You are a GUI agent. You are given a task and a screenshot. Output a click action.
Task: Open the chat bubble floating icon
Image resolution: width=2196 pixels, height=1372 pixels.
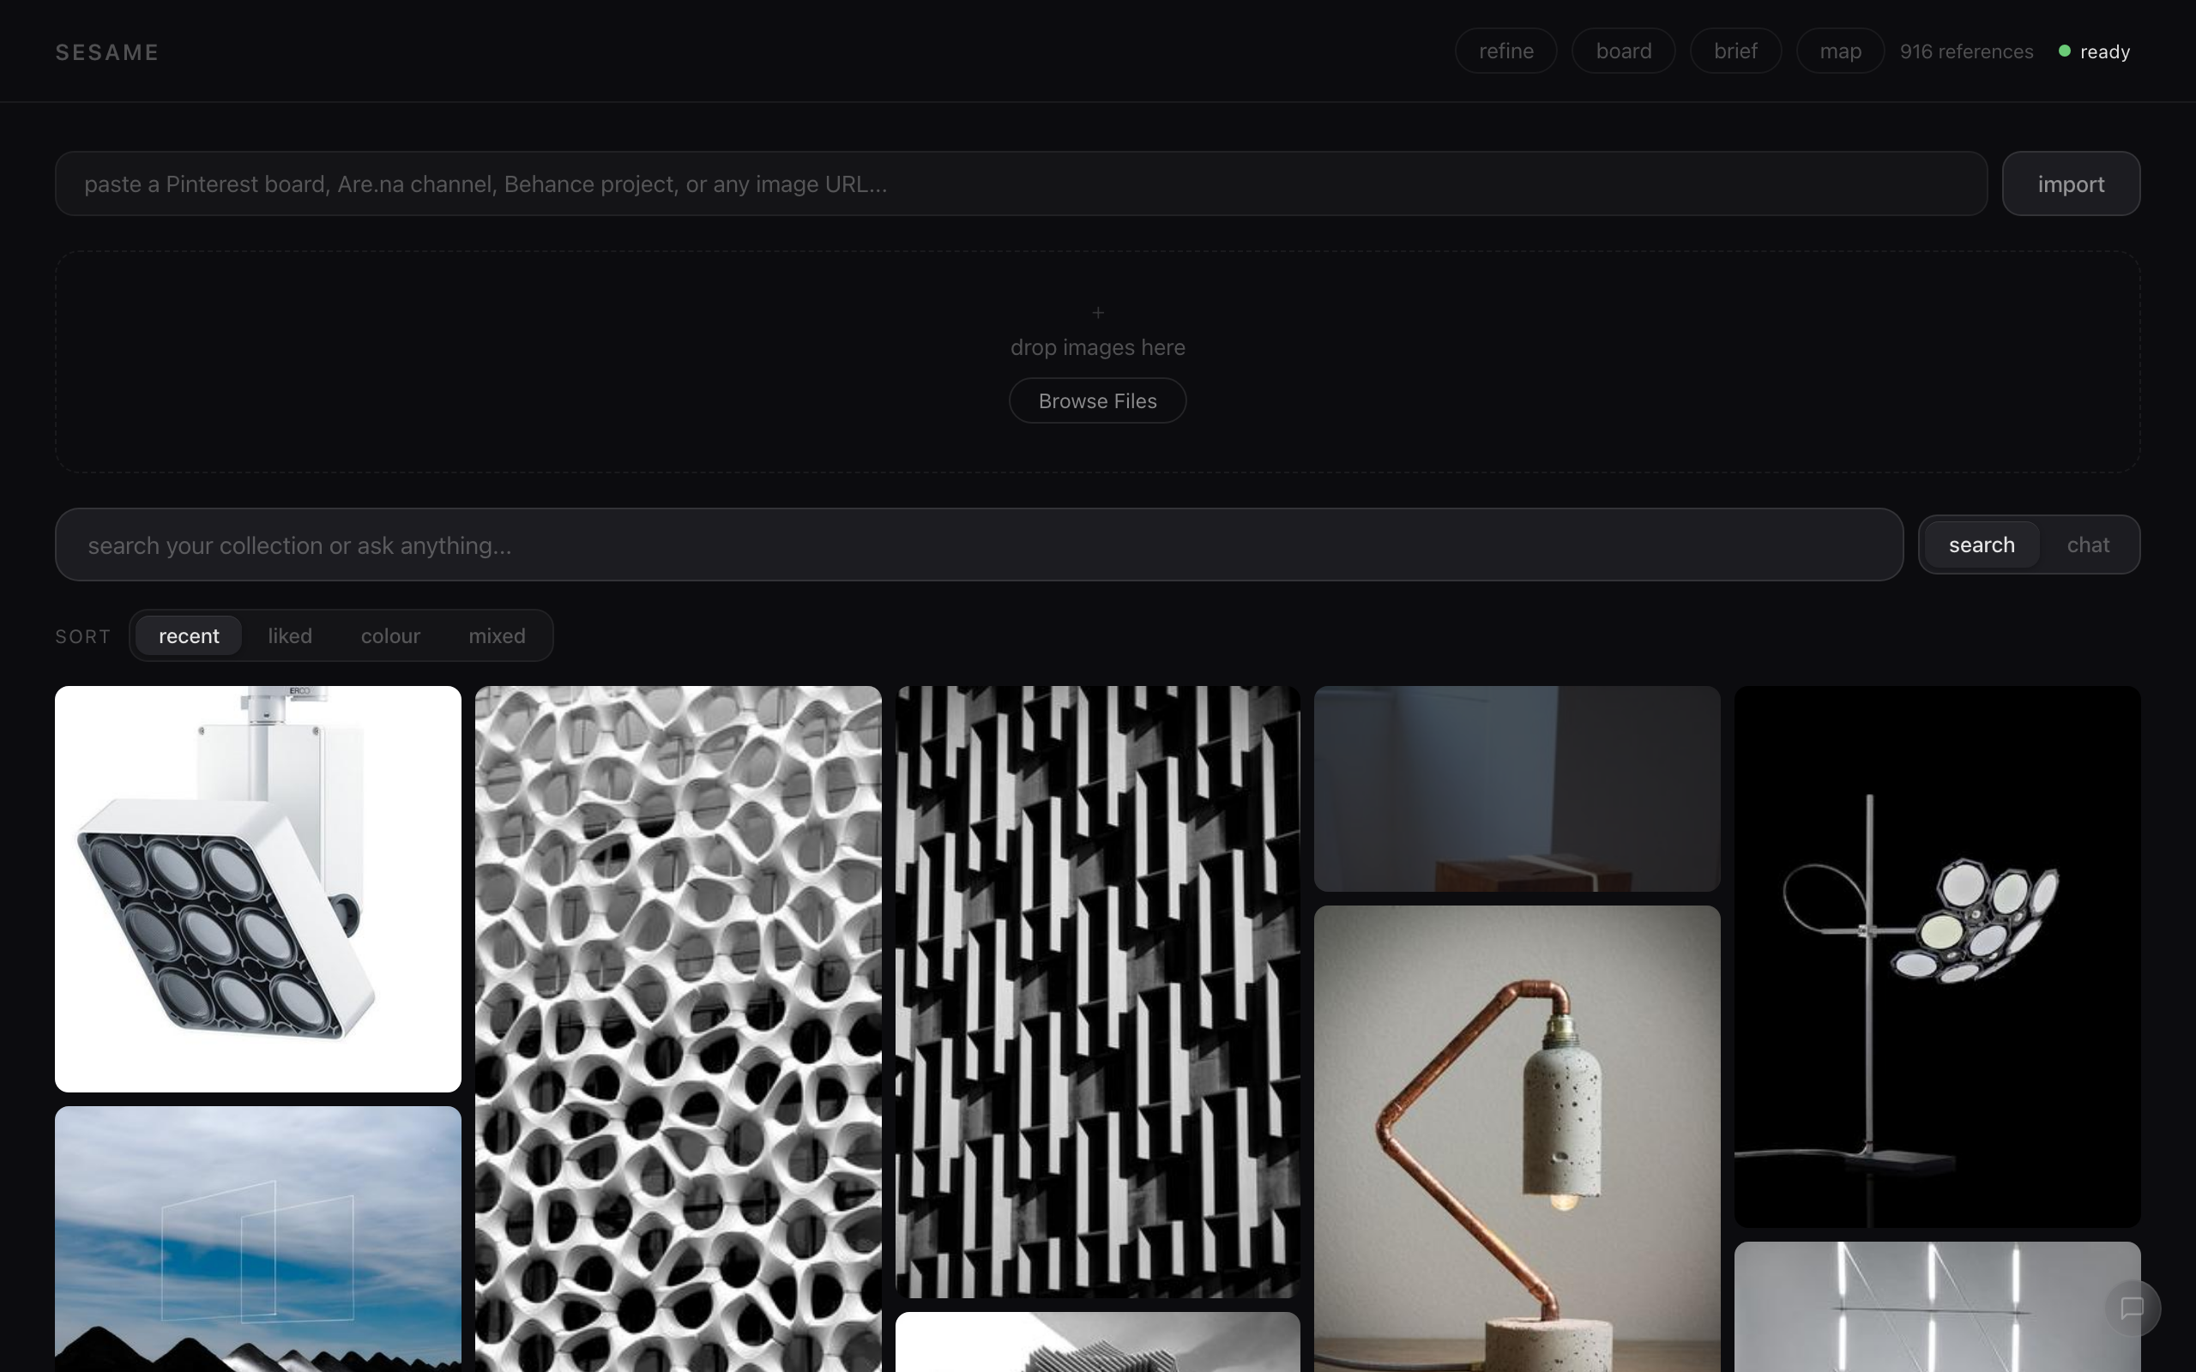click(2133, 1308)
